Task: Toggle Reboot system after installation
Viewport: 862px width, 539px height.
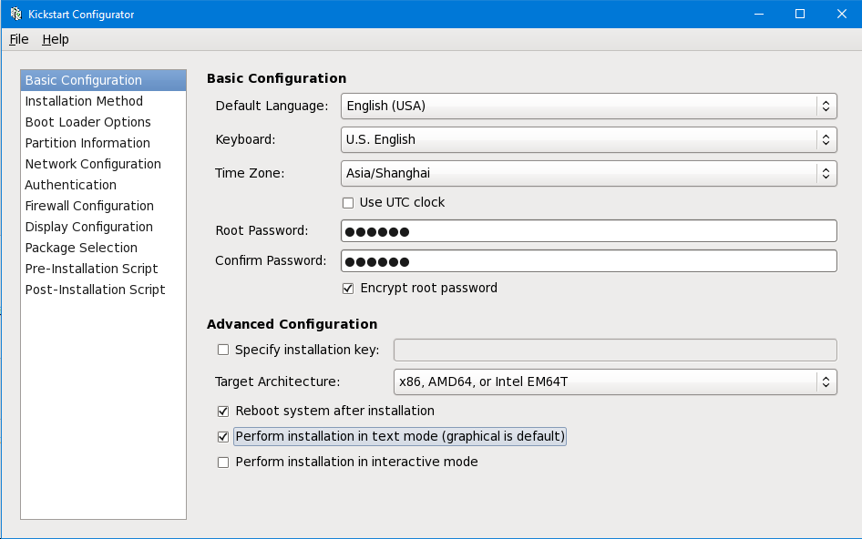Action: pyautogui.click(x=223, y=411)
